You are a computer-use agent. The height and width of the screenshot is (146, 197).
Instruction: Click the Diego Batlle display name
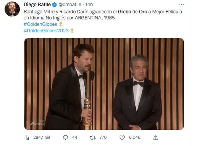pyautogui.click(x=37, y=5)
